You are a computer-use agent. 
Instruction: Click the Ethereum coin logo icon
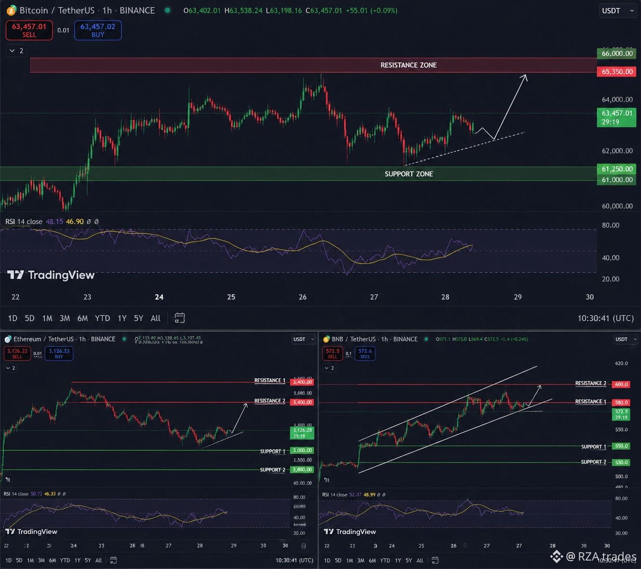point(8,339)
